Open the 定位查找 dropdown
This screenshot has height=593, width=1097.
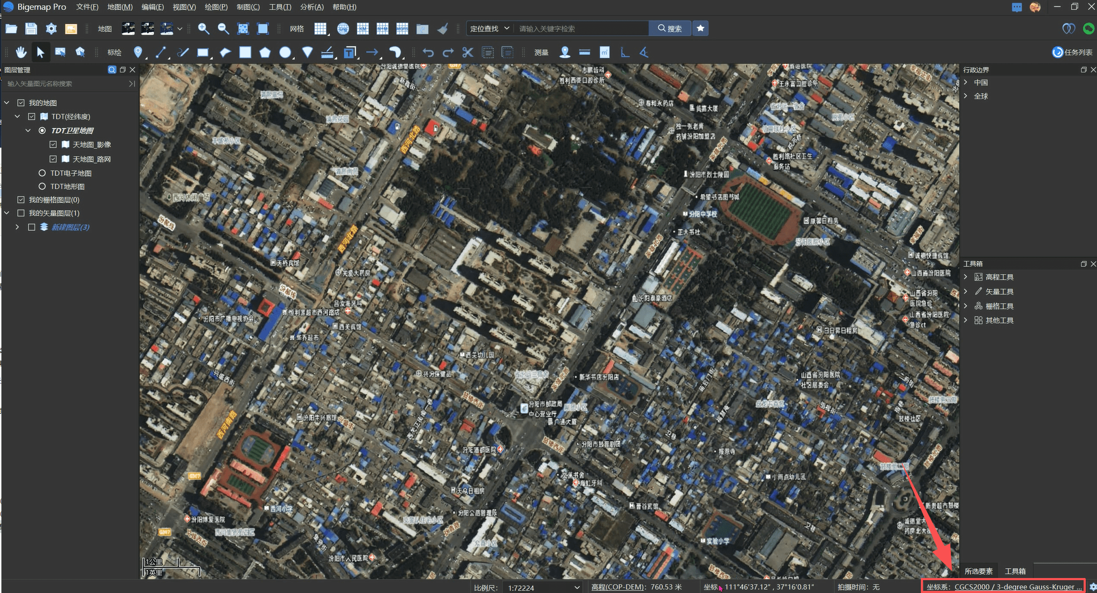pos(489,28)
